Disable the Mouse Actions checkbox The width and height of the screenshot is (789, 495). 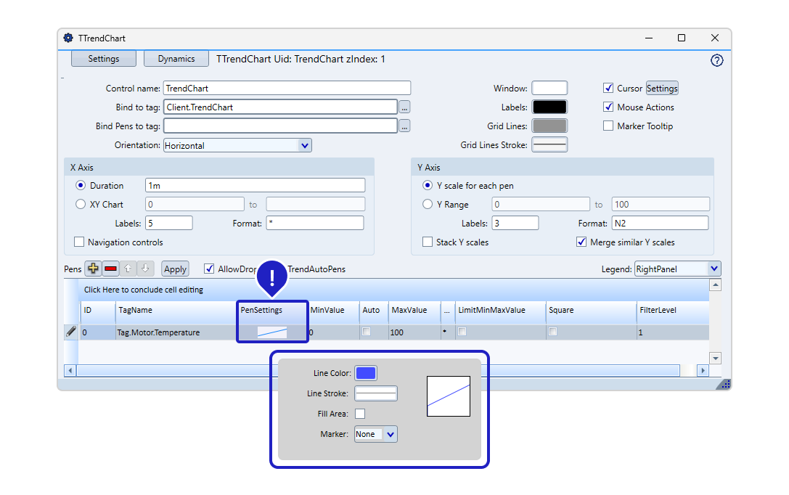(x=608, y=107)
